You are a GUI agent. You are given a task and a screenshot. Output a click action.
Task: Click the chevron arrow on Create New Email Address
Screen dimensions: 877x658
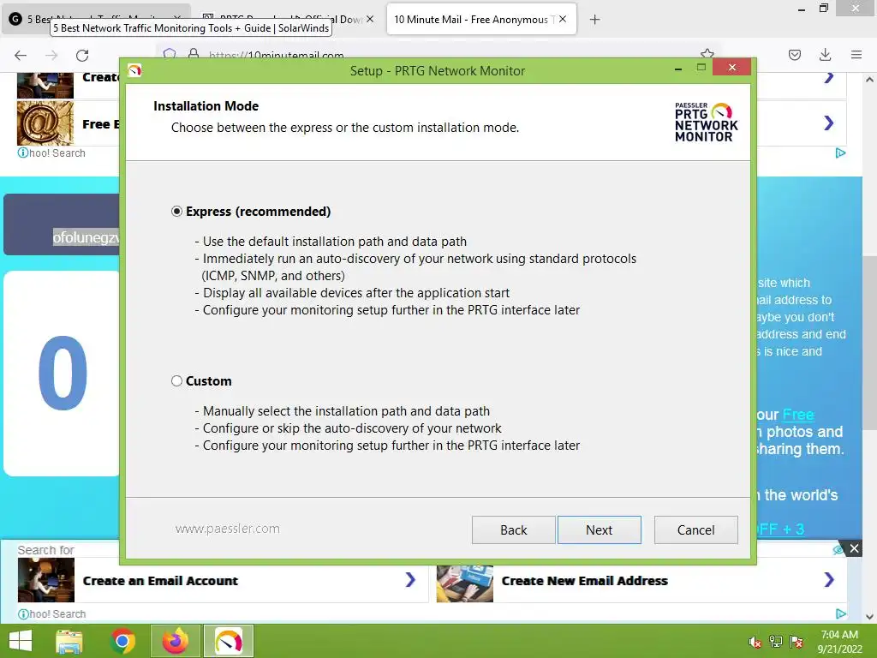829,580
